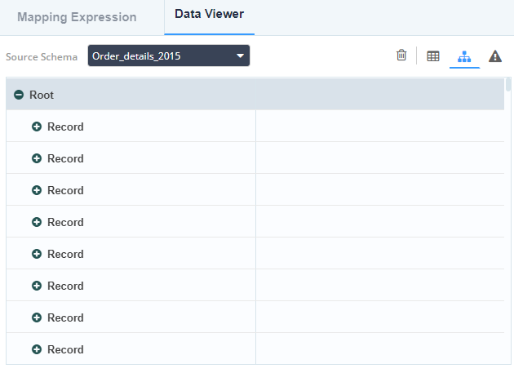The height and width of the screenshot is (373, 514).
Task: Expand the fourth Record plus icon
Action: coord(37,222)
